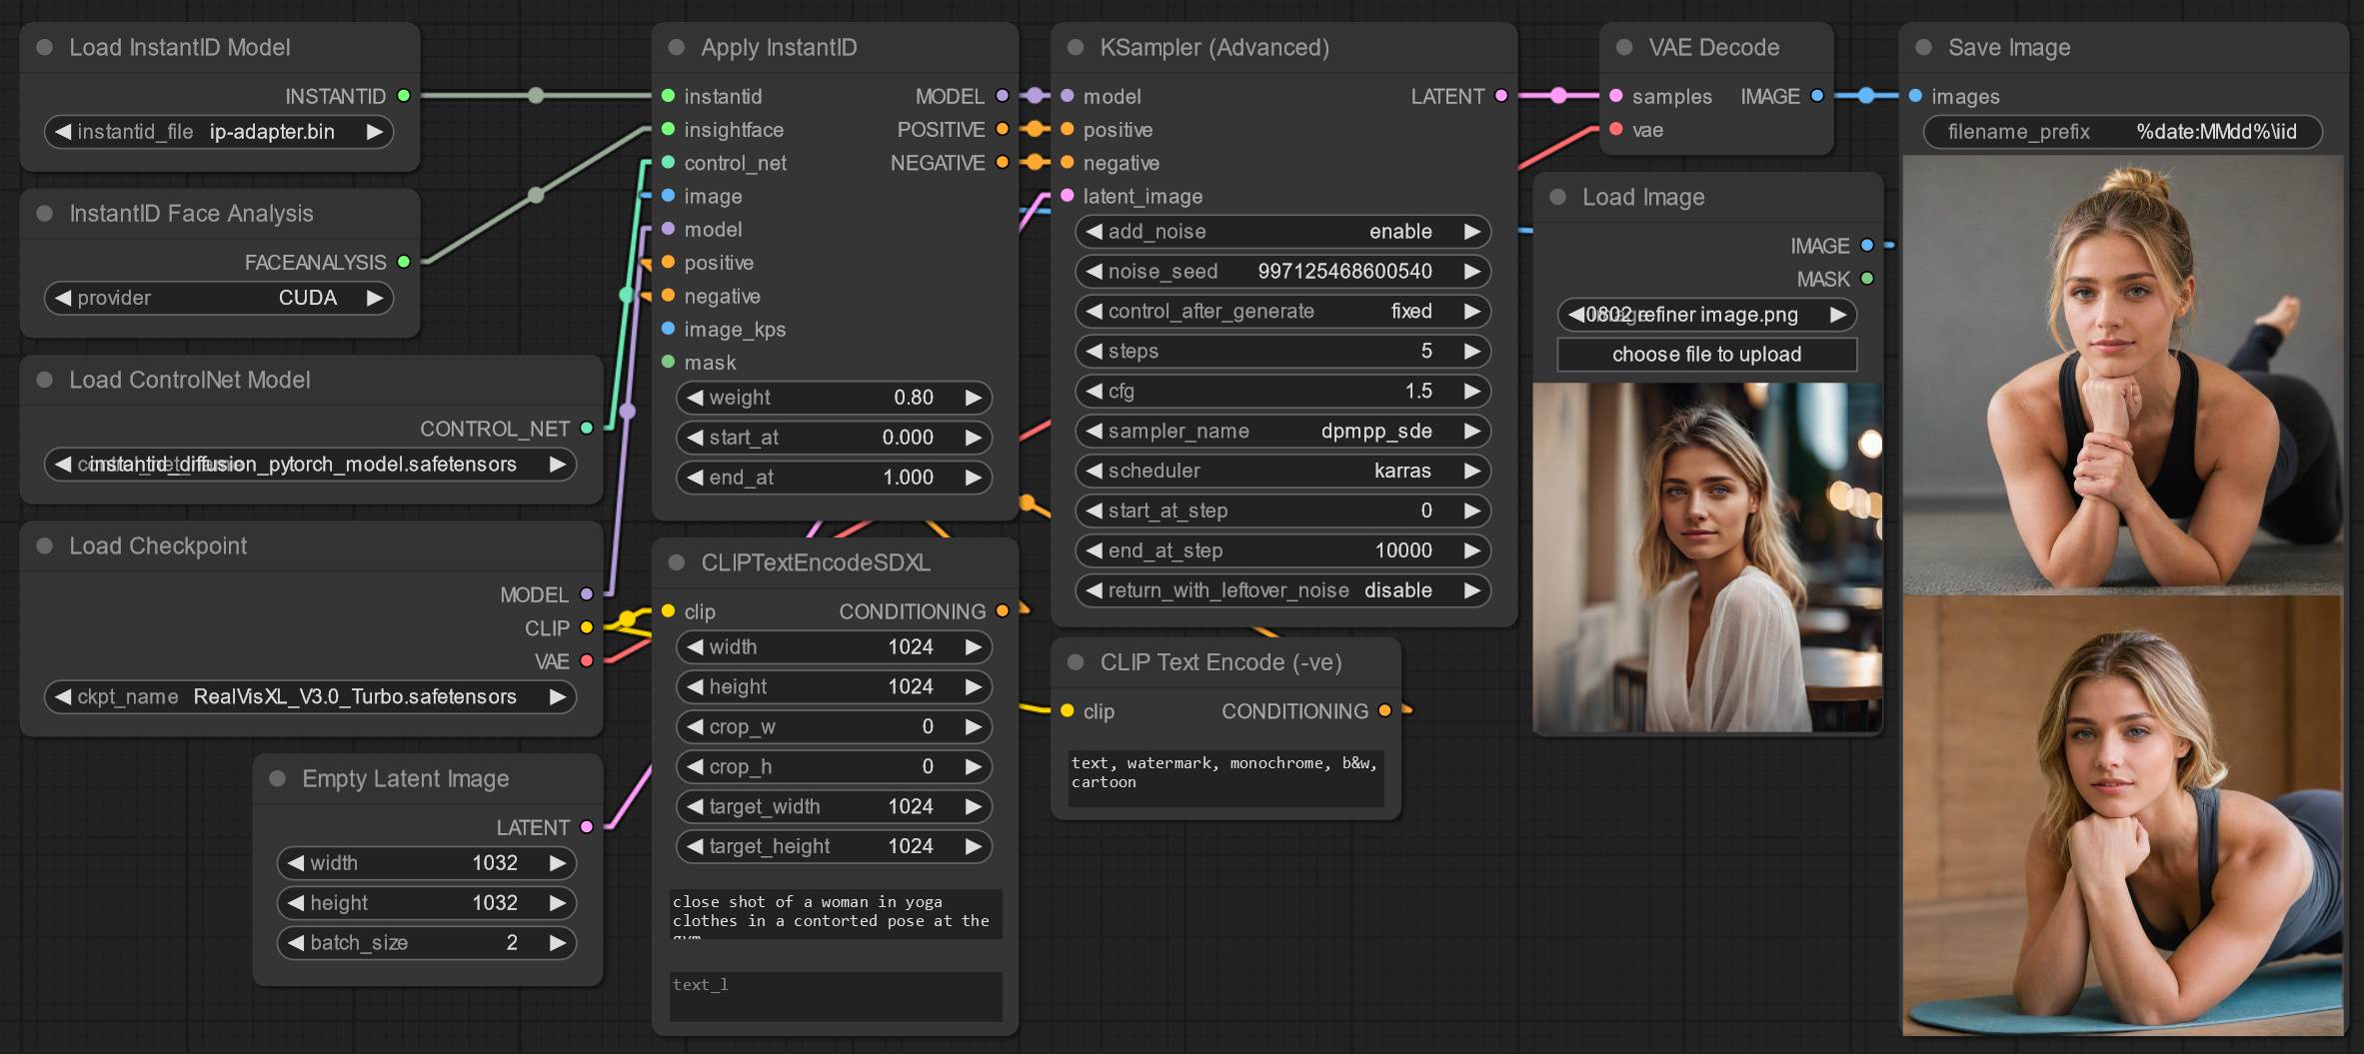Click the mask input socket on Apply InstantID
The image size is (2364, 1054).
[669, 362]
